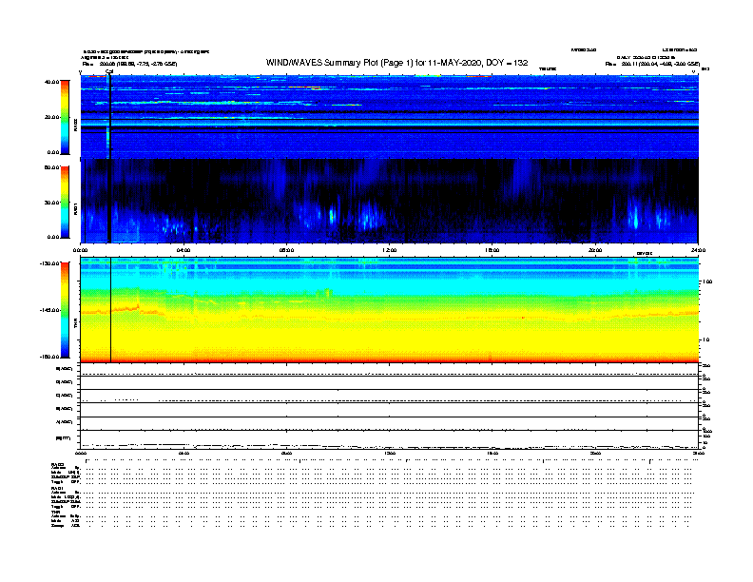Click the RAD2 color scale bar
The image size is (753, 582).
click(x=65, y=117)
